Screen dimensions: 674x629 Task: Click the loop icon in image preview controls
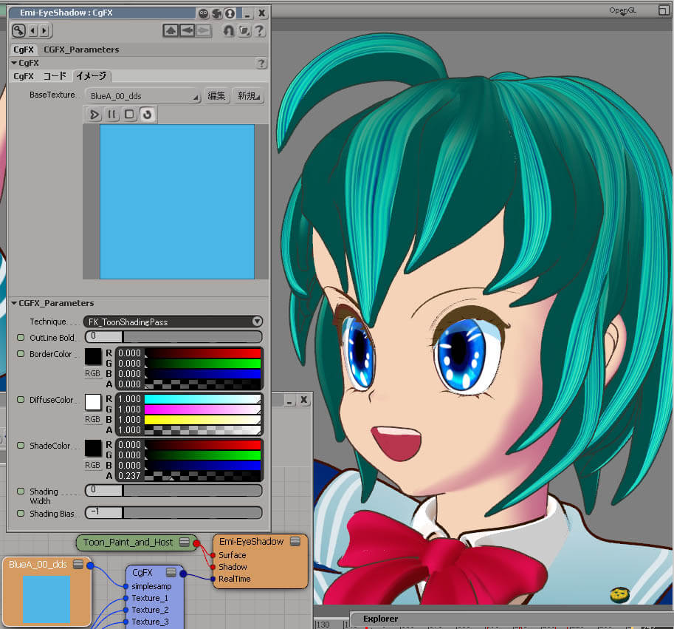point(147,115)
